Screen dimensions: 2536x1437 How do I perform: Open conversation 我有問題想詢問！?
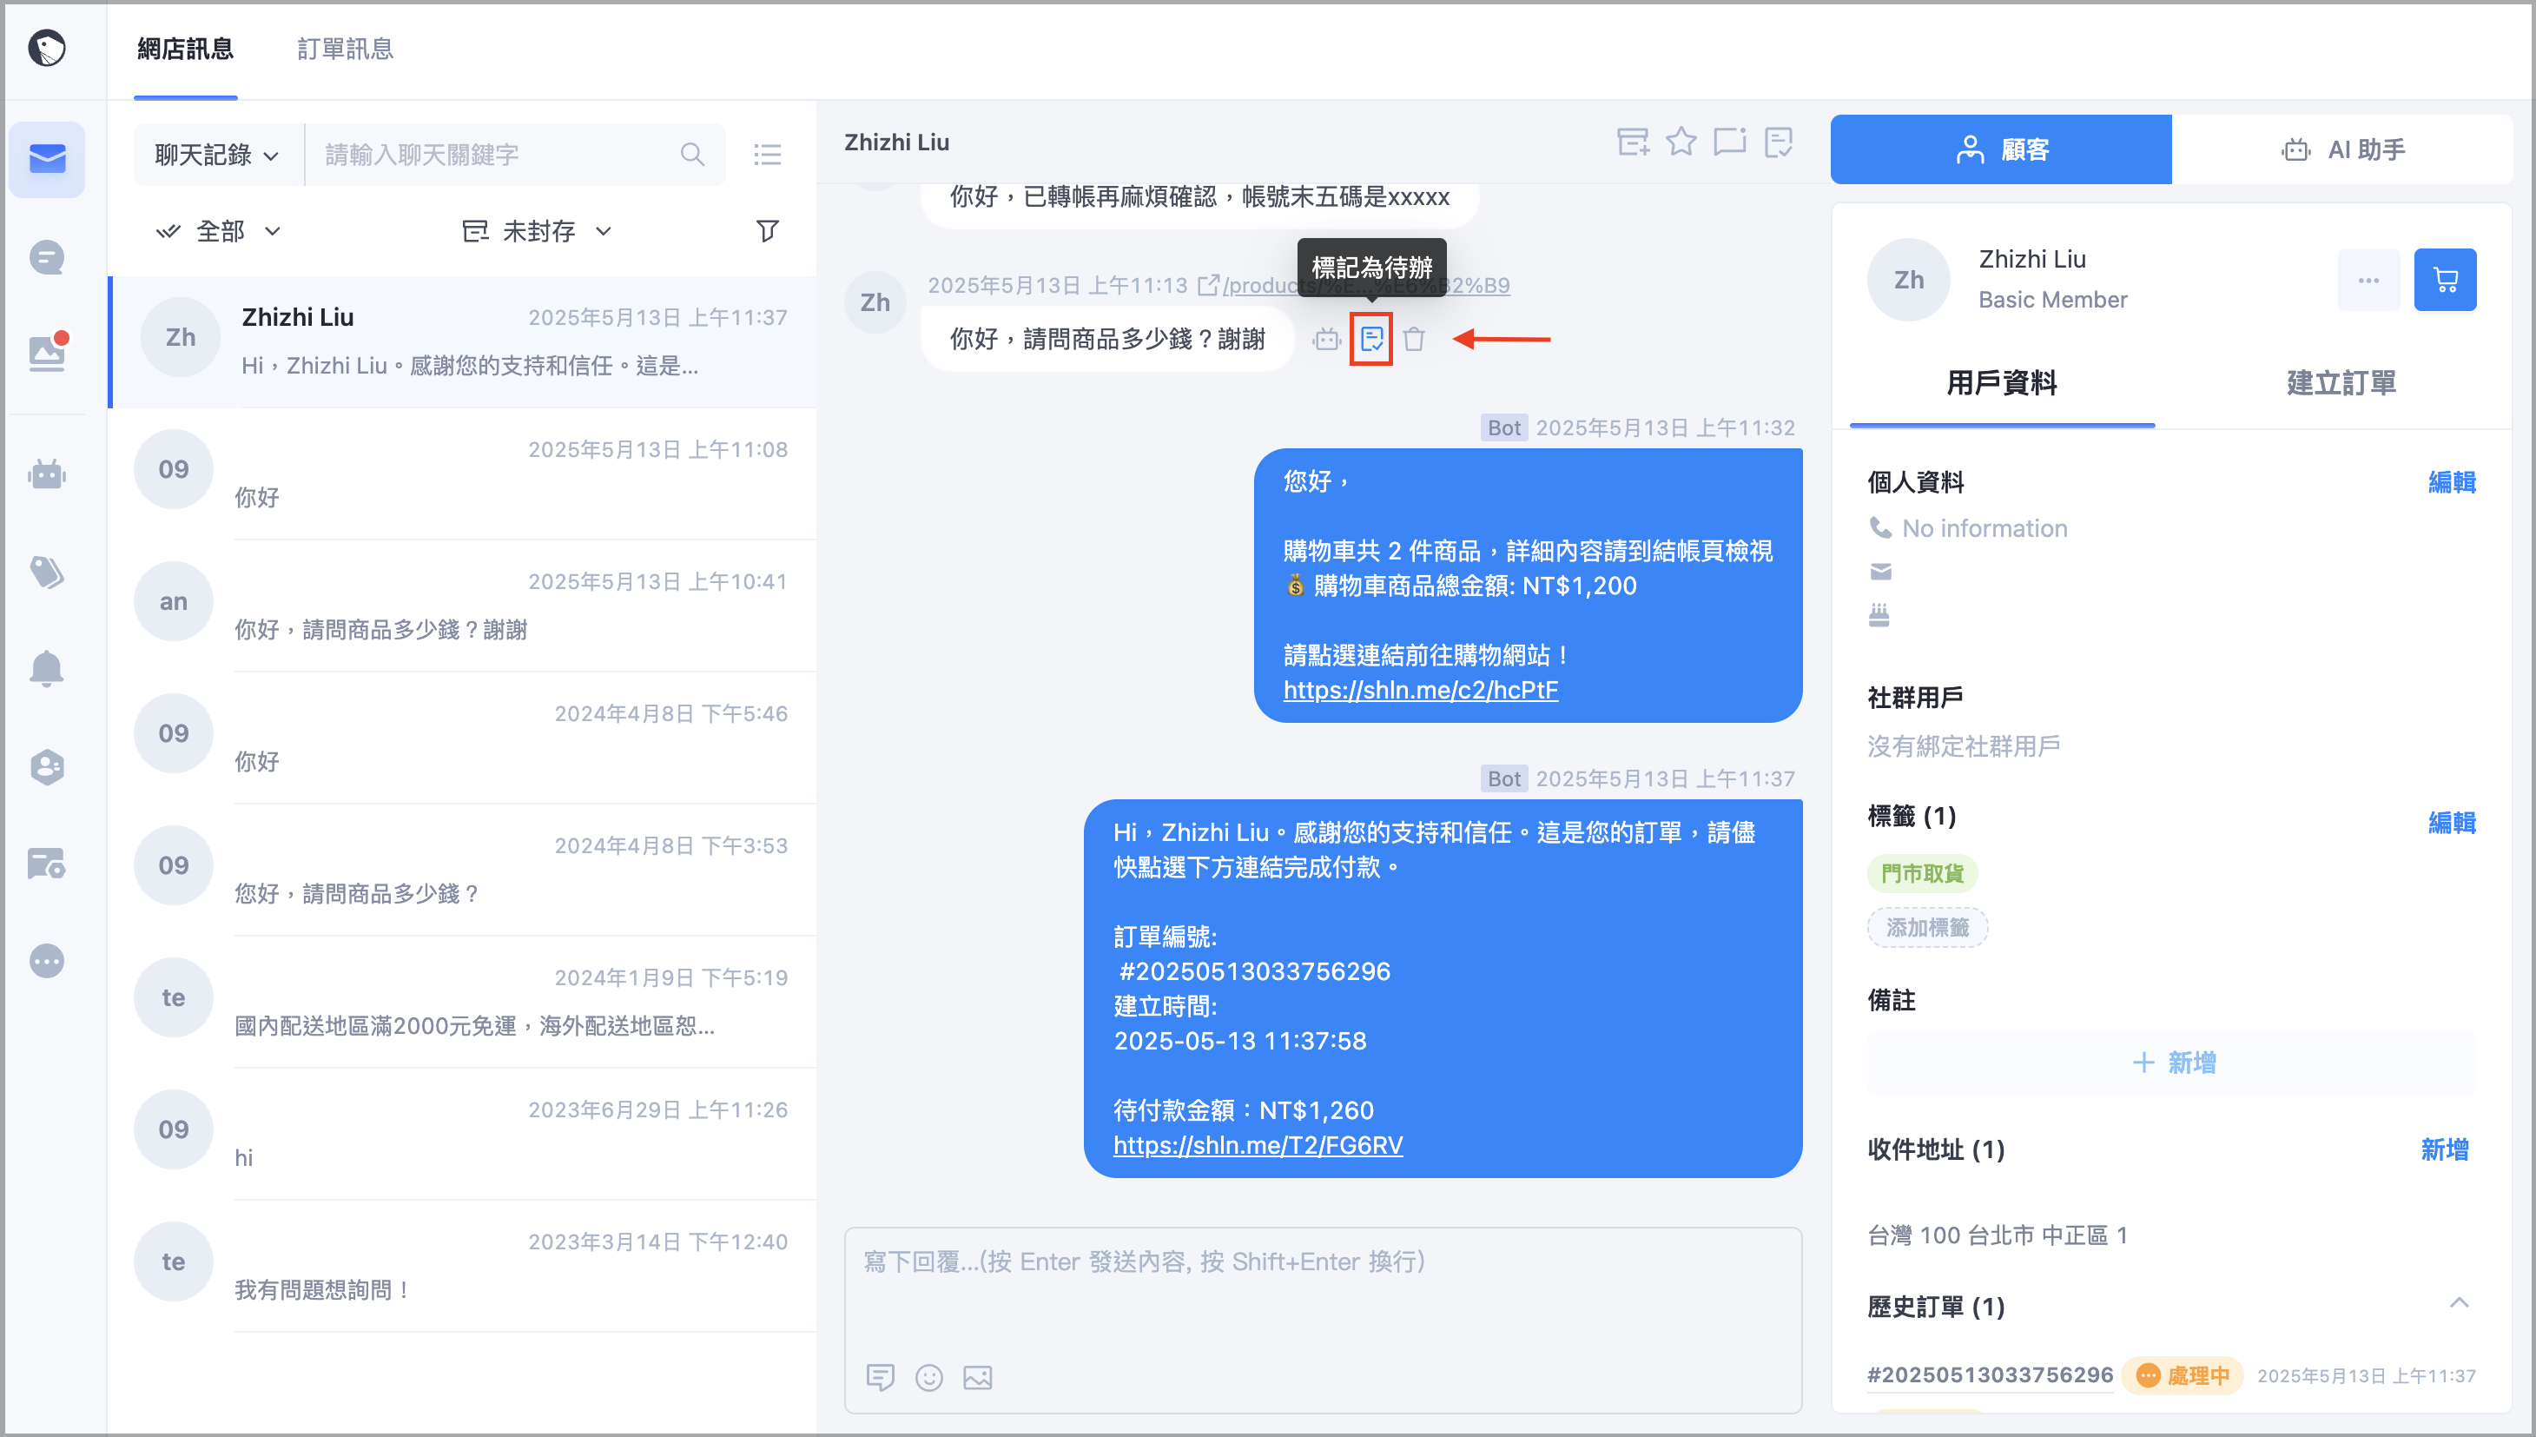pyautogui.click(x=464, y=1266)
